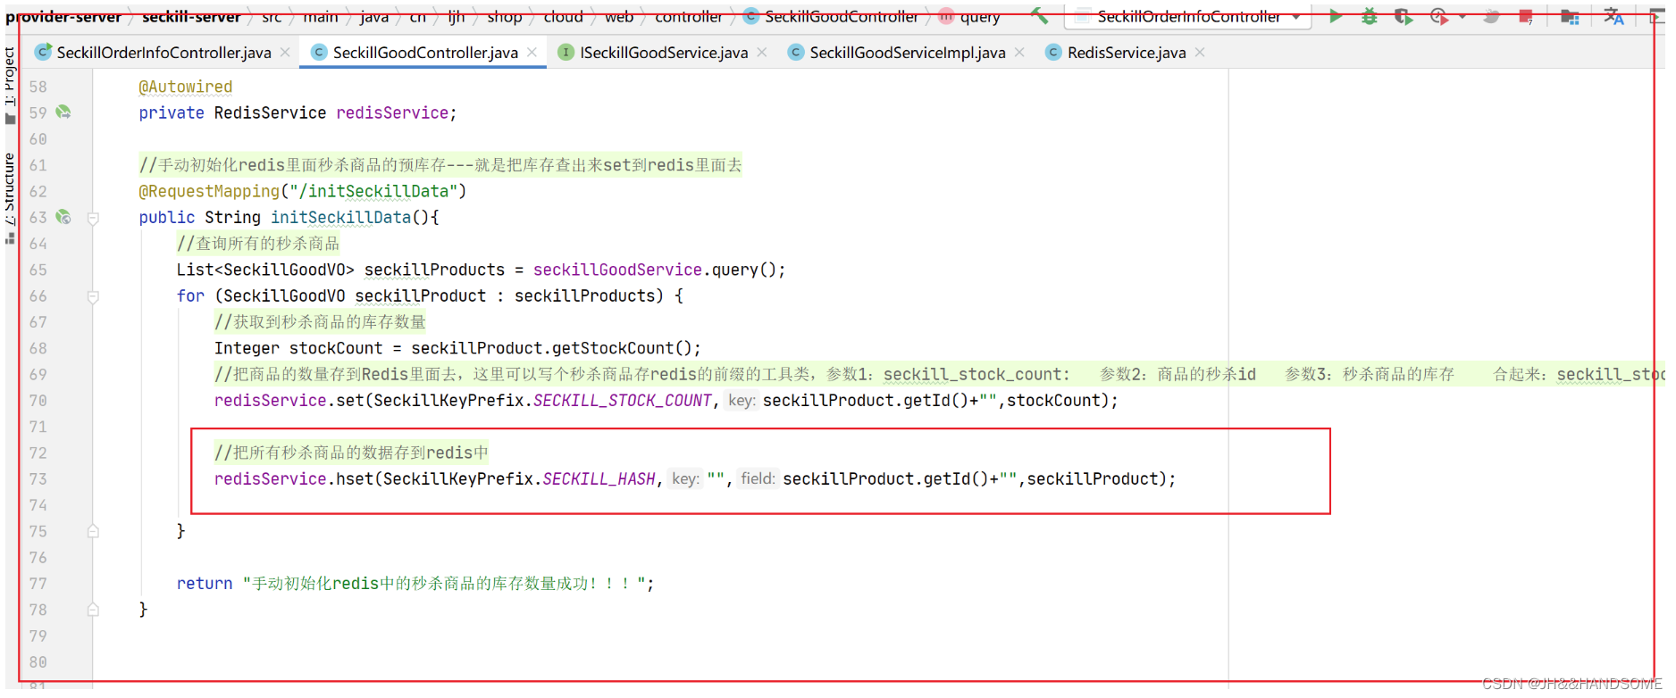Click seckillGoodService.query() call
1676x698 pixels.
[x=658, y=270]
